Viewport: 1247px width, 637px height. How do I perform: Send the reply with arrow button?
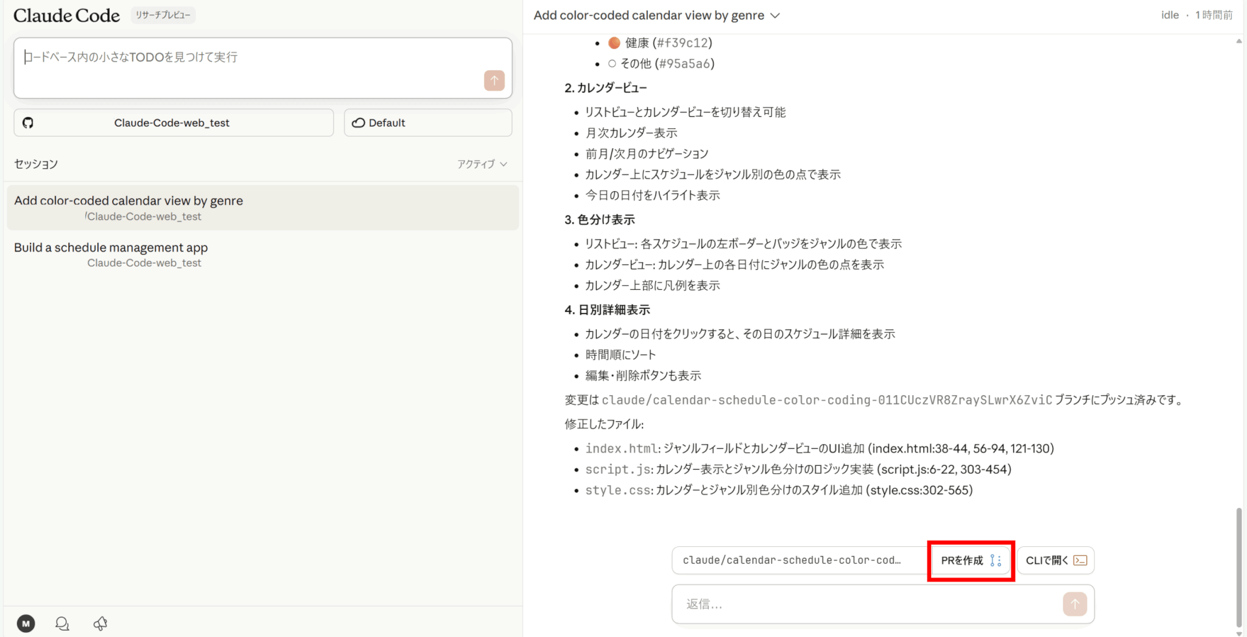coord(1075,604)
